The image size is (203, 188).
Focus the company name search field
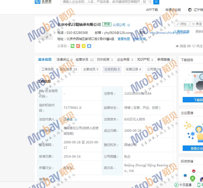pyautogui.click(x=107, y=2)
